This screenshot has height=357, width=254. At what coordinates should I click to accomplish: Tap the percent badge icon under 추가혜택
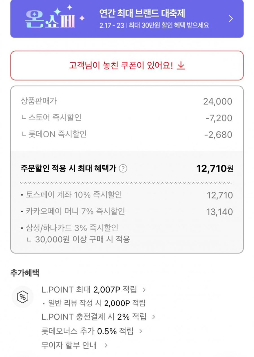(23, 297)
